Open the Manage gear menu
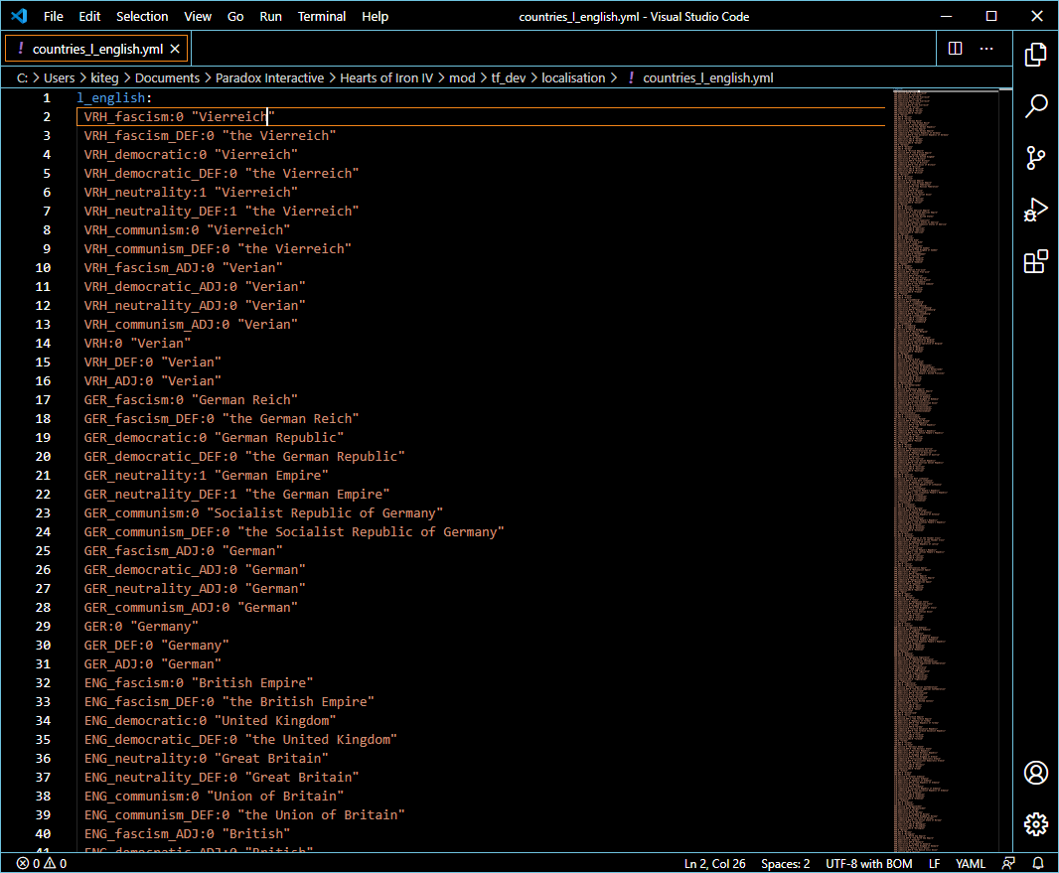The image size is (1059, 873). point(1035,823)
